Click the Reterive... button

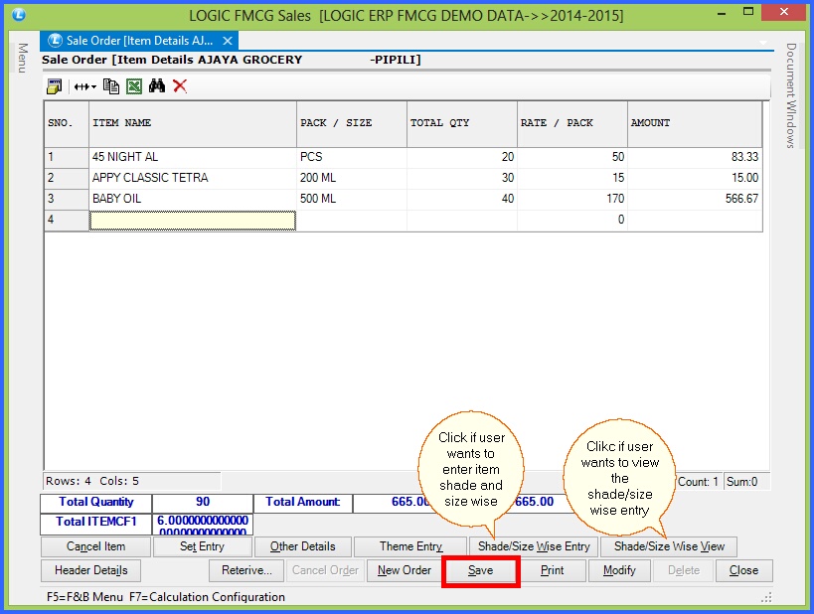[246, 570]
